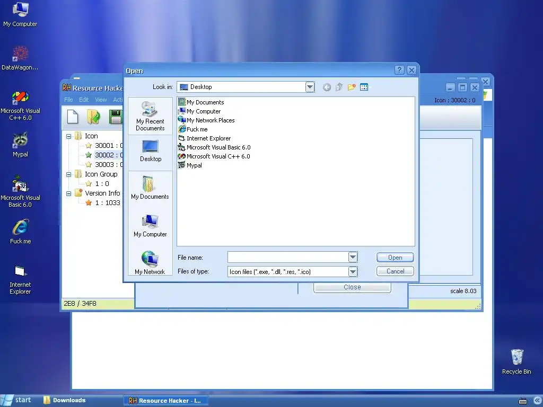Select the Recycle Bin desktop icon

(x=516, y=361)
